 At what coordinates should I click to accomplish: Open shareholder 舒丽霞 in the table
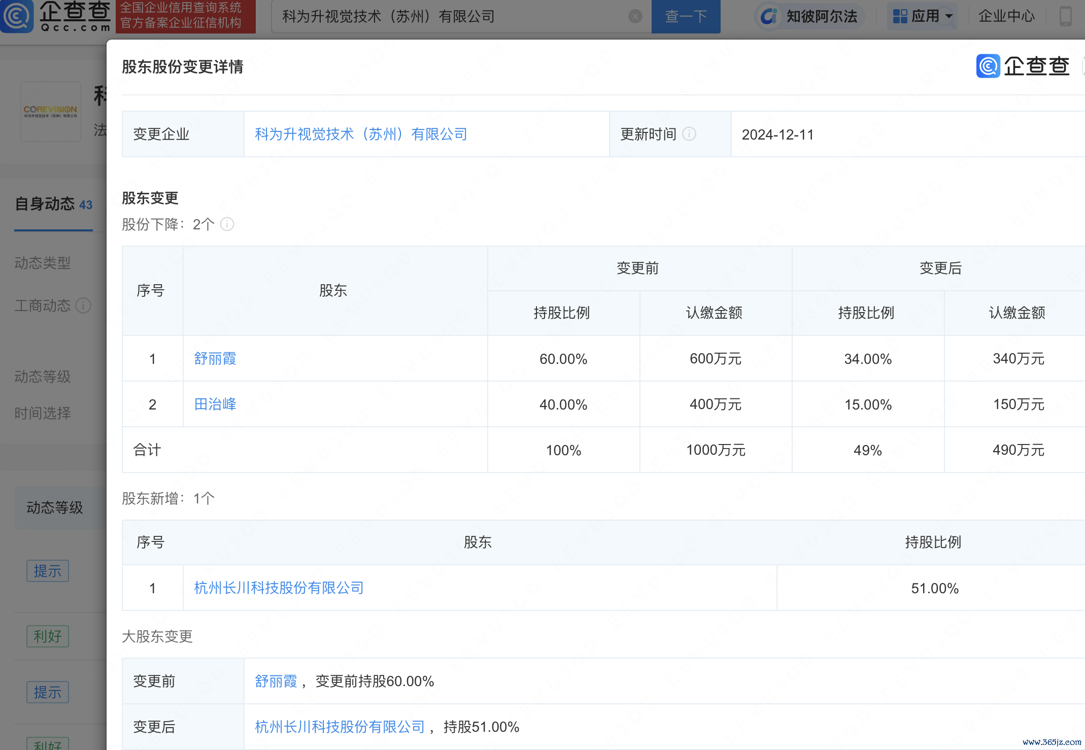coord(215,358)
